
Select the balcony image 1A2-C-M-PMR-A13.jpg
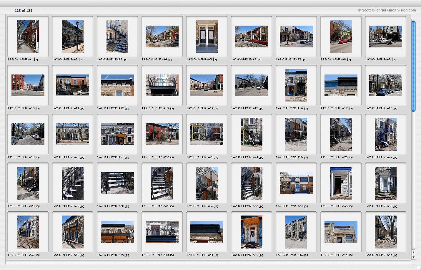coord(162,85)
